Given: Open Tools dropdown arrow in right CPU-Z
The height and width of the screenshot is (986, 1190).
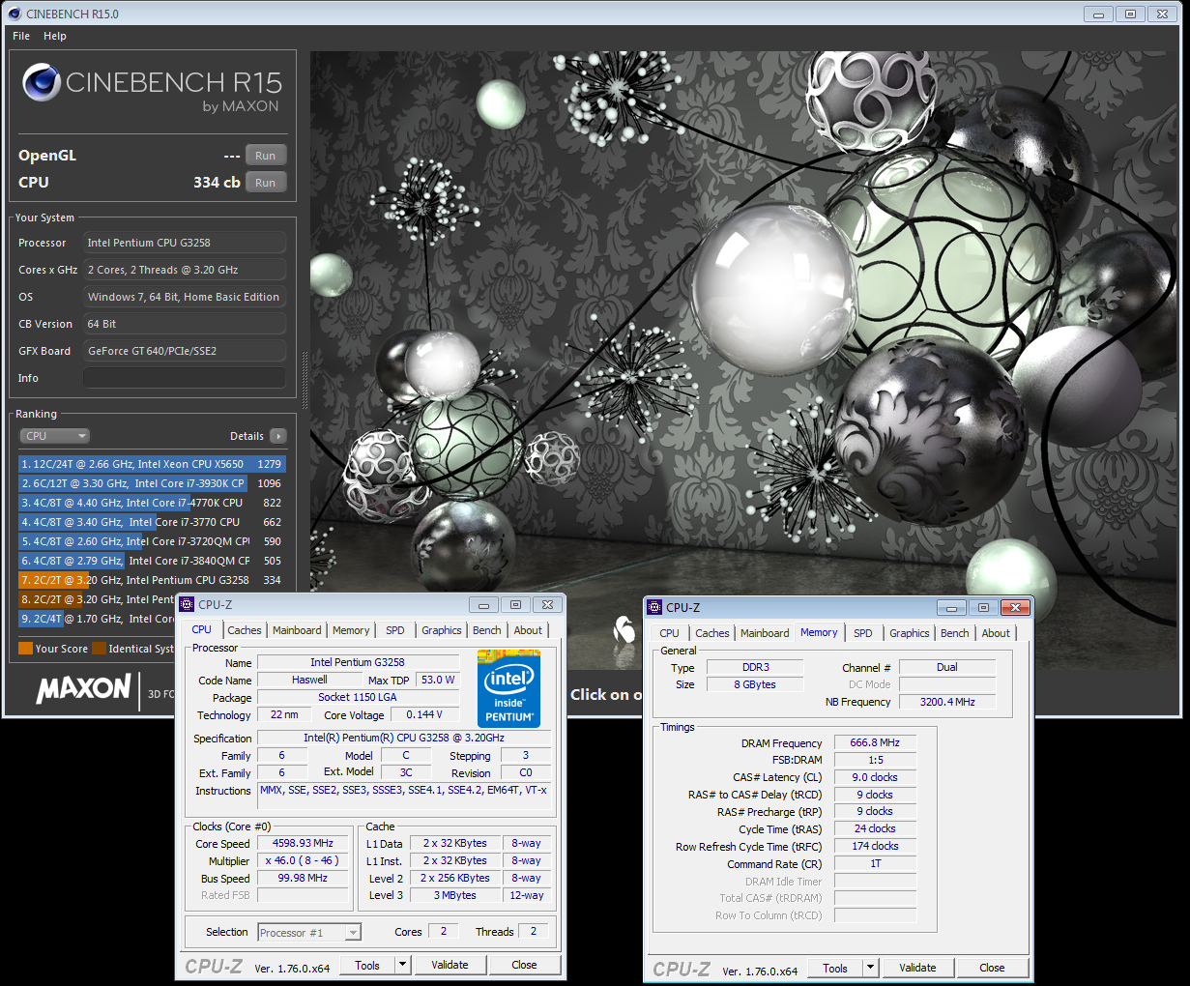Looking at the screenshot, I should pyautogui.click(x=871, y=968).
